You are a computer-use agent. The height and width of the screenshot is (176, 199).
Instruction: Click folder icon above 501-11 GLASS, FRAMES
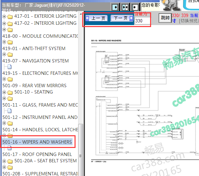pyautogui.click(x=10, y=99)
